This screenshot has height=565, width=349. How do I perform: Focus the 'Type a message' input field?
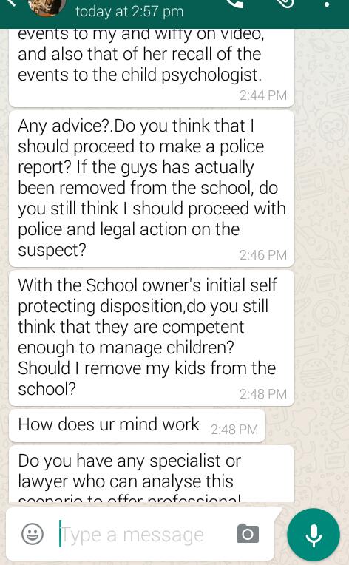144,534
